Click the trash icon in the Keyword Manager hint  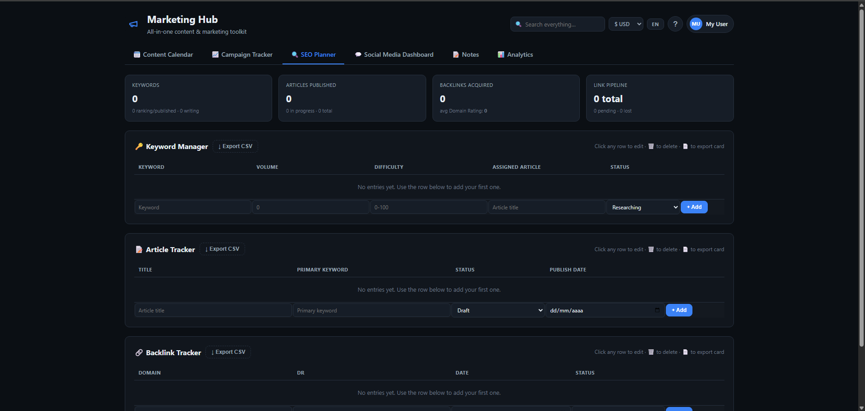651,146
